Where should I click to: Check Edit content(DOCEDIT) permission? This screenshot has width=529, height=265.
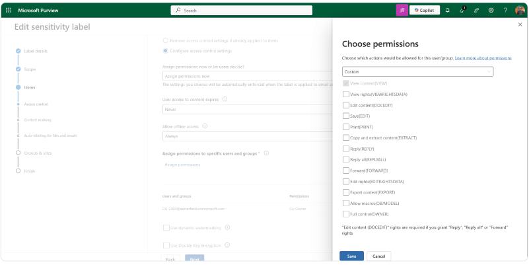pyautogui.click(x=346, y=105)
